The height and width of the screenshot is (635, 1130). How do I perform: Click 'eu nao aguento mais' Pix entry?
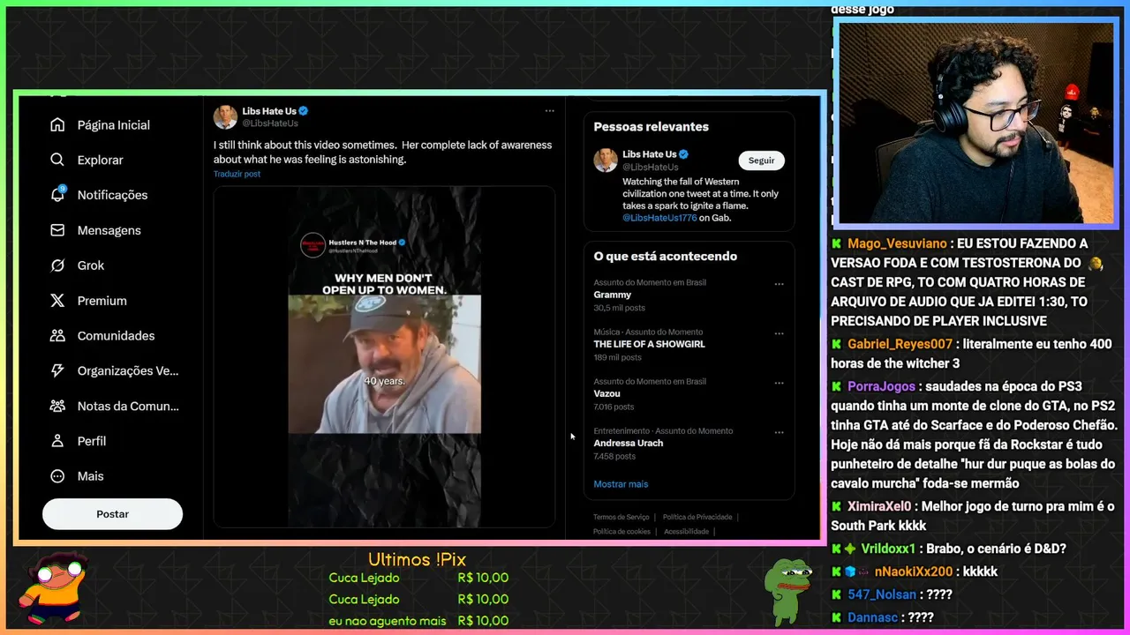[x=388, y=621]
